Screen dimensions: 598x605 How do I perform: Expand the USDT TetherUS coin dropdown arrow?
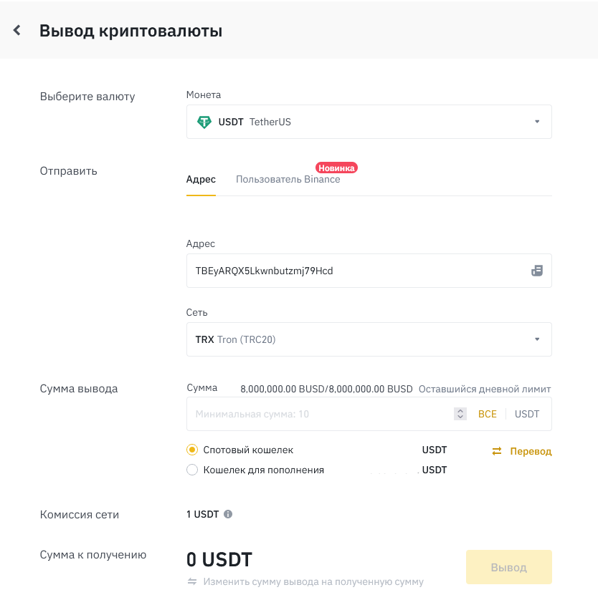537,122
